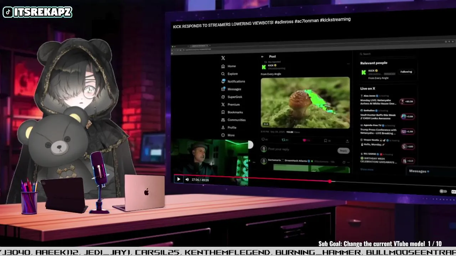Click the X logo in the sidebar
456x256 pixels.
tap(223, 58)
